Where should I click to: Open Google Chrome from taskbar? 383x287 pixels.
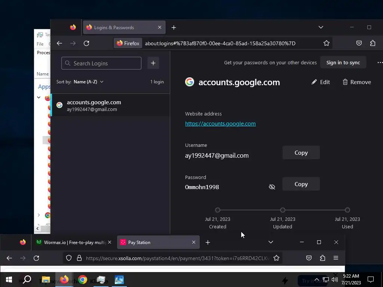83,280
